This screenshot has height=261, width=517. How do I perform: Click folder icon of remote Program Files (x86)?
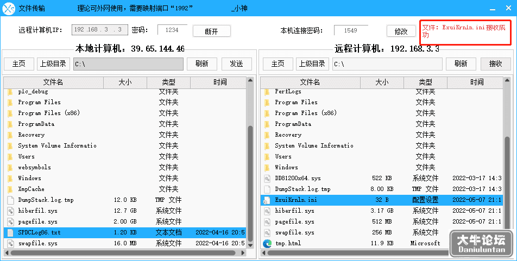click(267, 113)
